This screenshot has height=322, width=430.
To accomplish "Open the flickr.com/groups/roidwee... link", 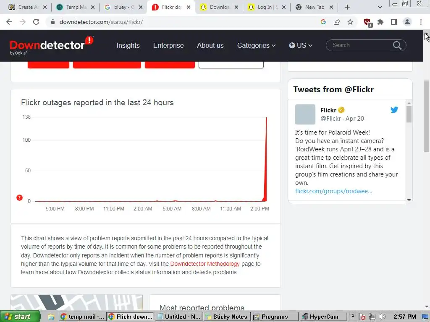I will click(x=334, y=191).
